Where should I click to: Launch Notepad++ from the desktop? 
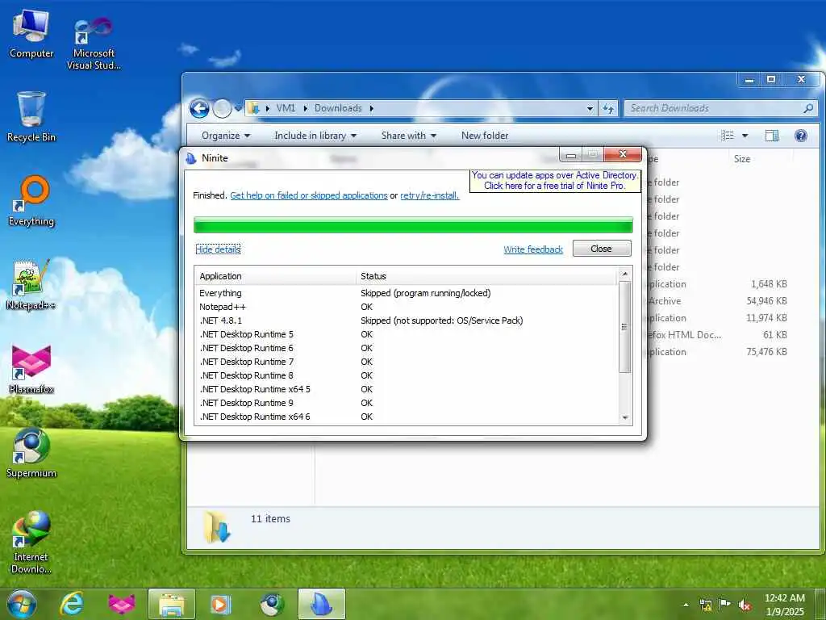tap(31, 285)
